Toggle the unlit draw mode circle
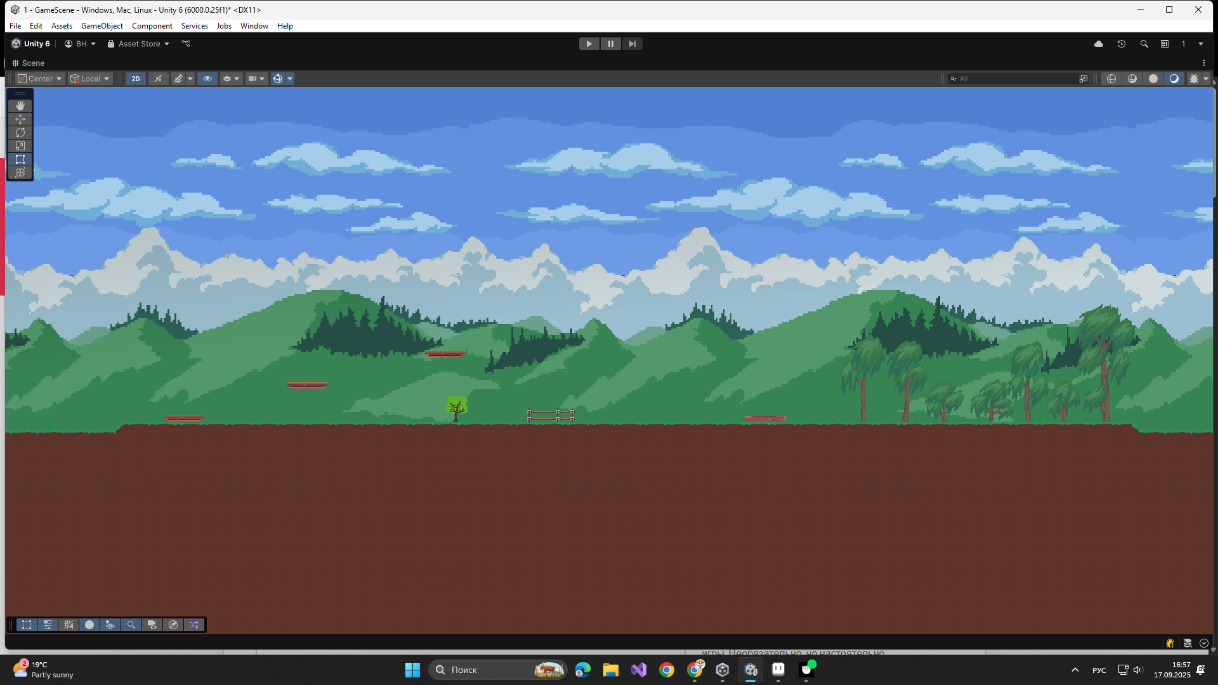Image resolution: width=1218 pixels, height=685 pixels. 1153,79
